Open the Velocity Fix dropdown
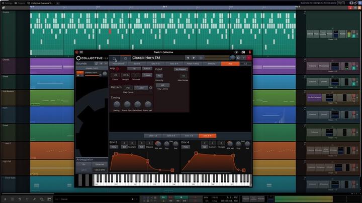362x203 pixels. point(159,76)
